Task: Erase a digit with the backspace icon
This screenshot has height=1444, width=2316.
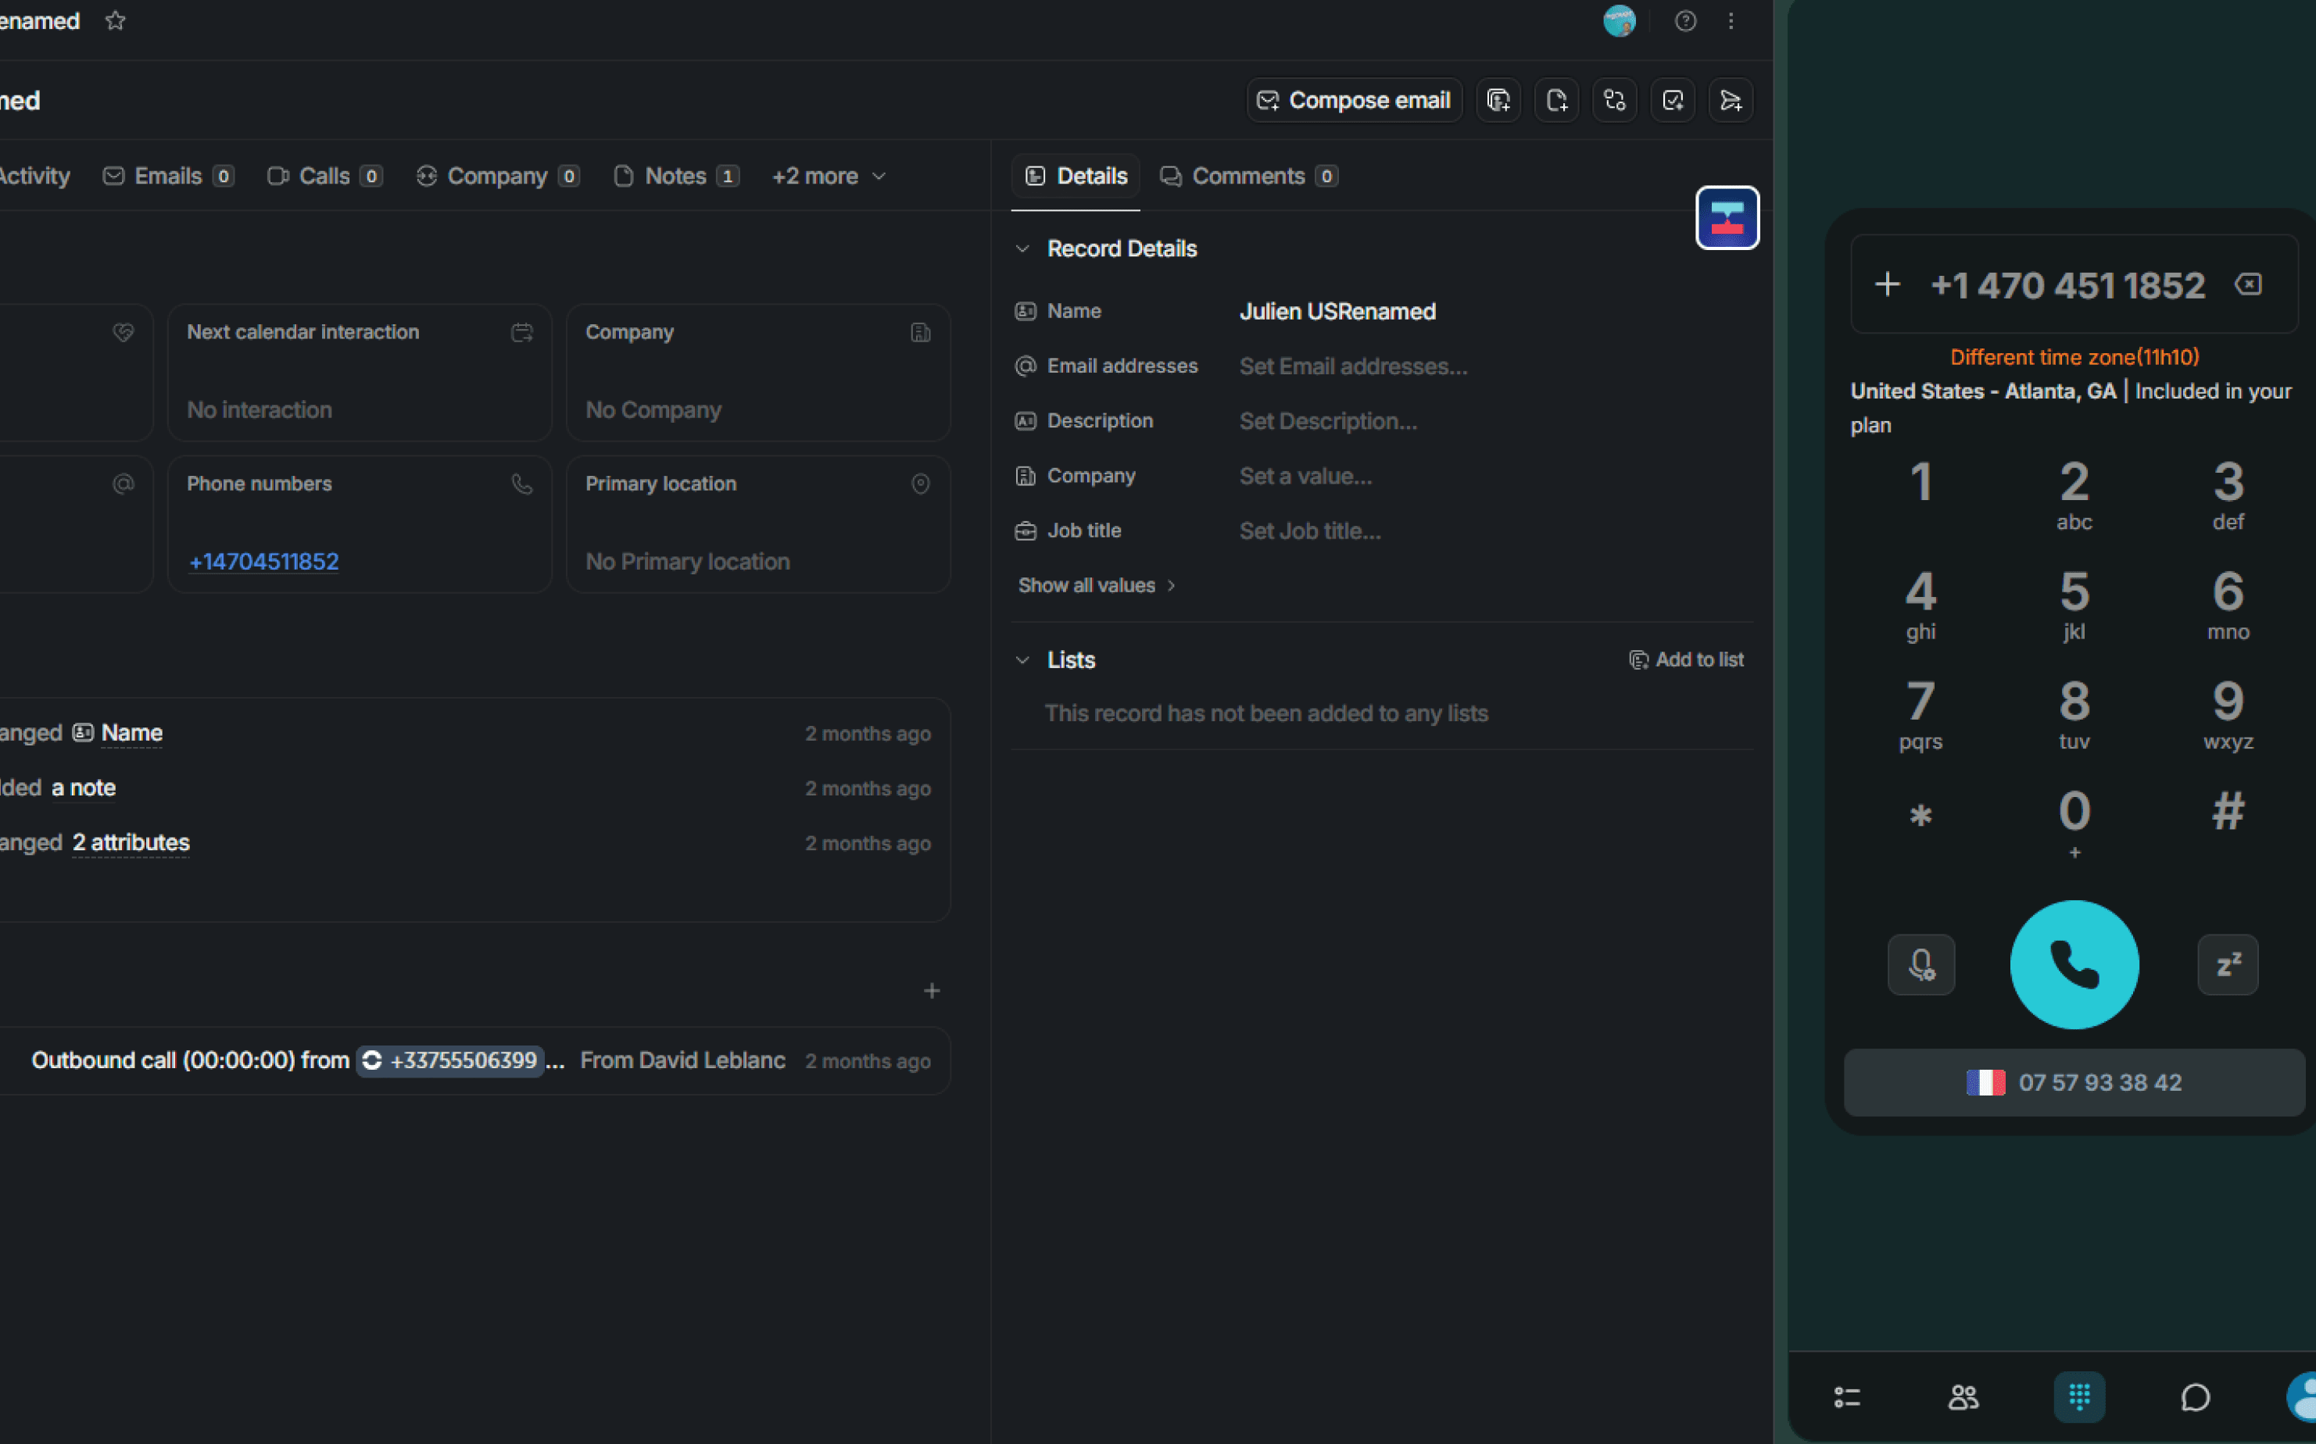Action: coord(2249,284)
